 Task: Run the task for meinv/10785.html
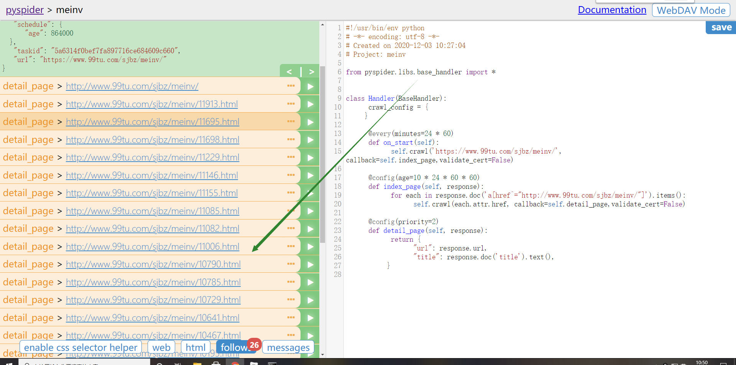[310, 282]
